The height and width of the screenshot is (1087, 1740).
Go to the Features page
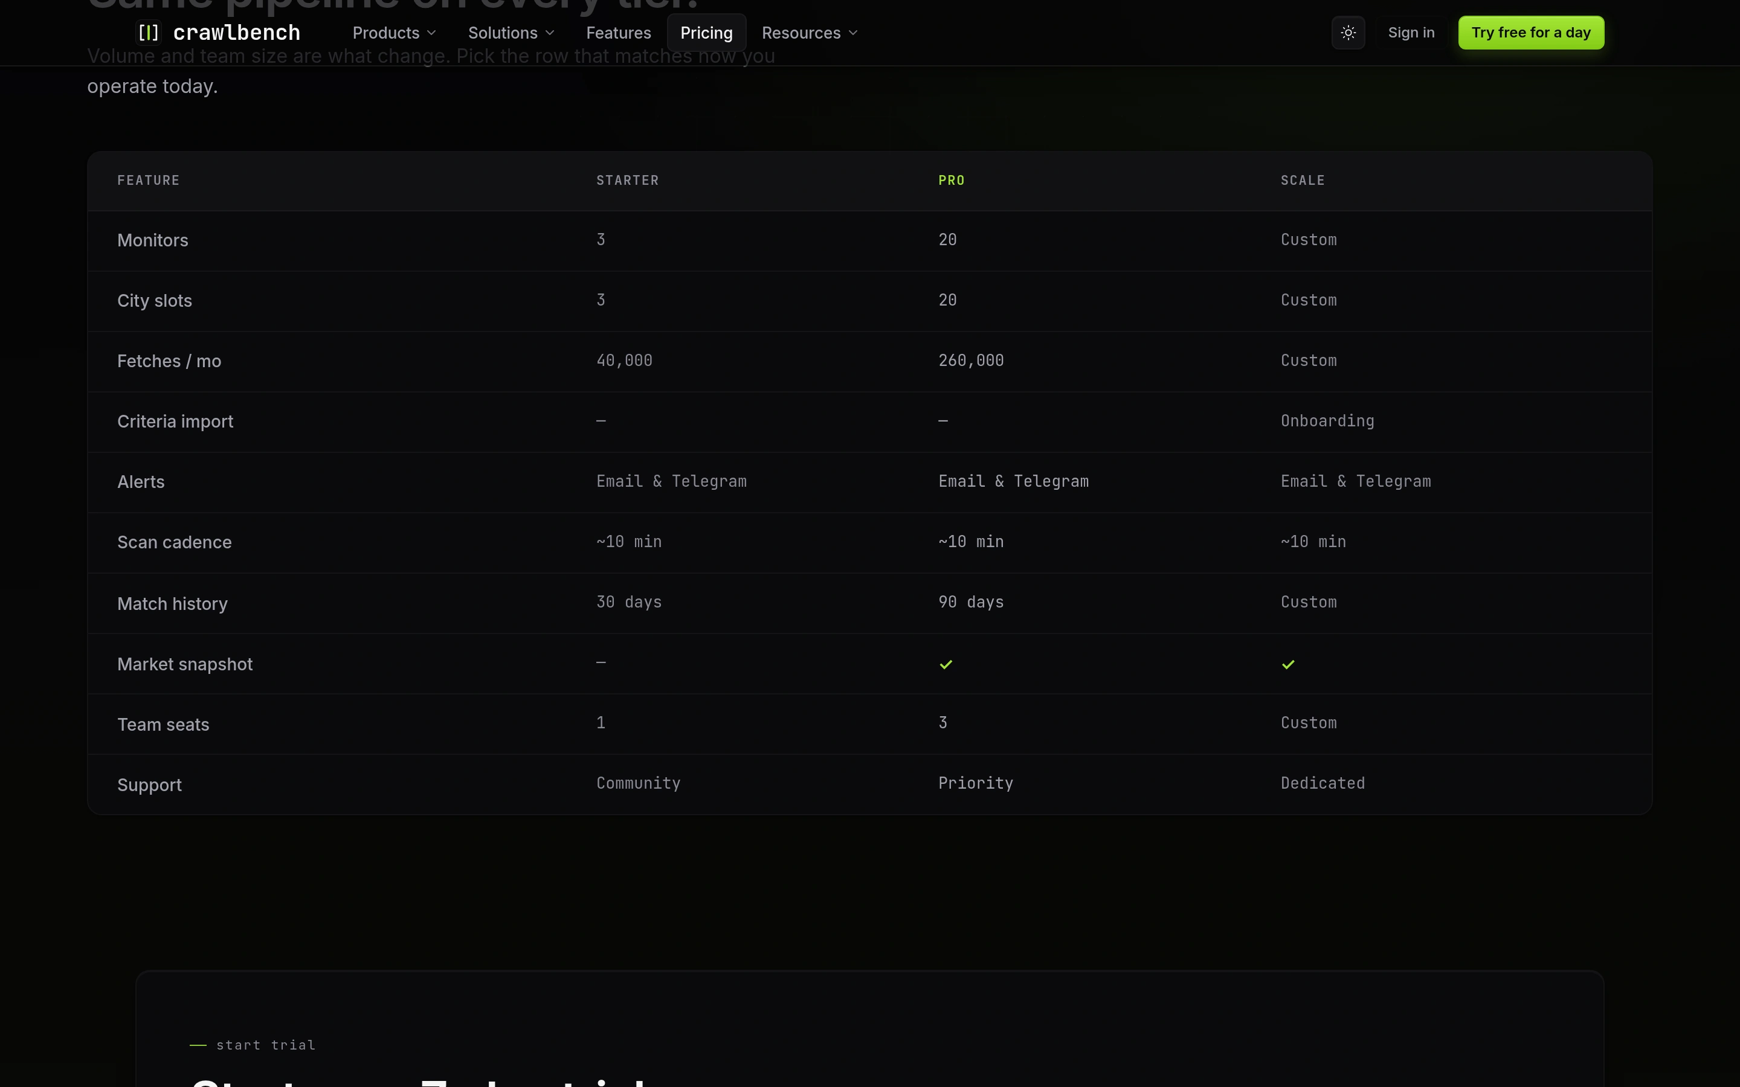[618, 33]
